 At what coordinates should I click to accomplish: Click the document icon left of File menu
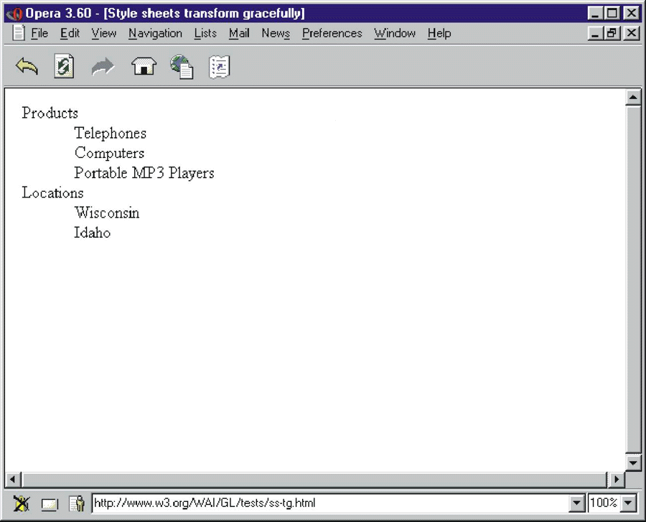click(x=19, y=33)
